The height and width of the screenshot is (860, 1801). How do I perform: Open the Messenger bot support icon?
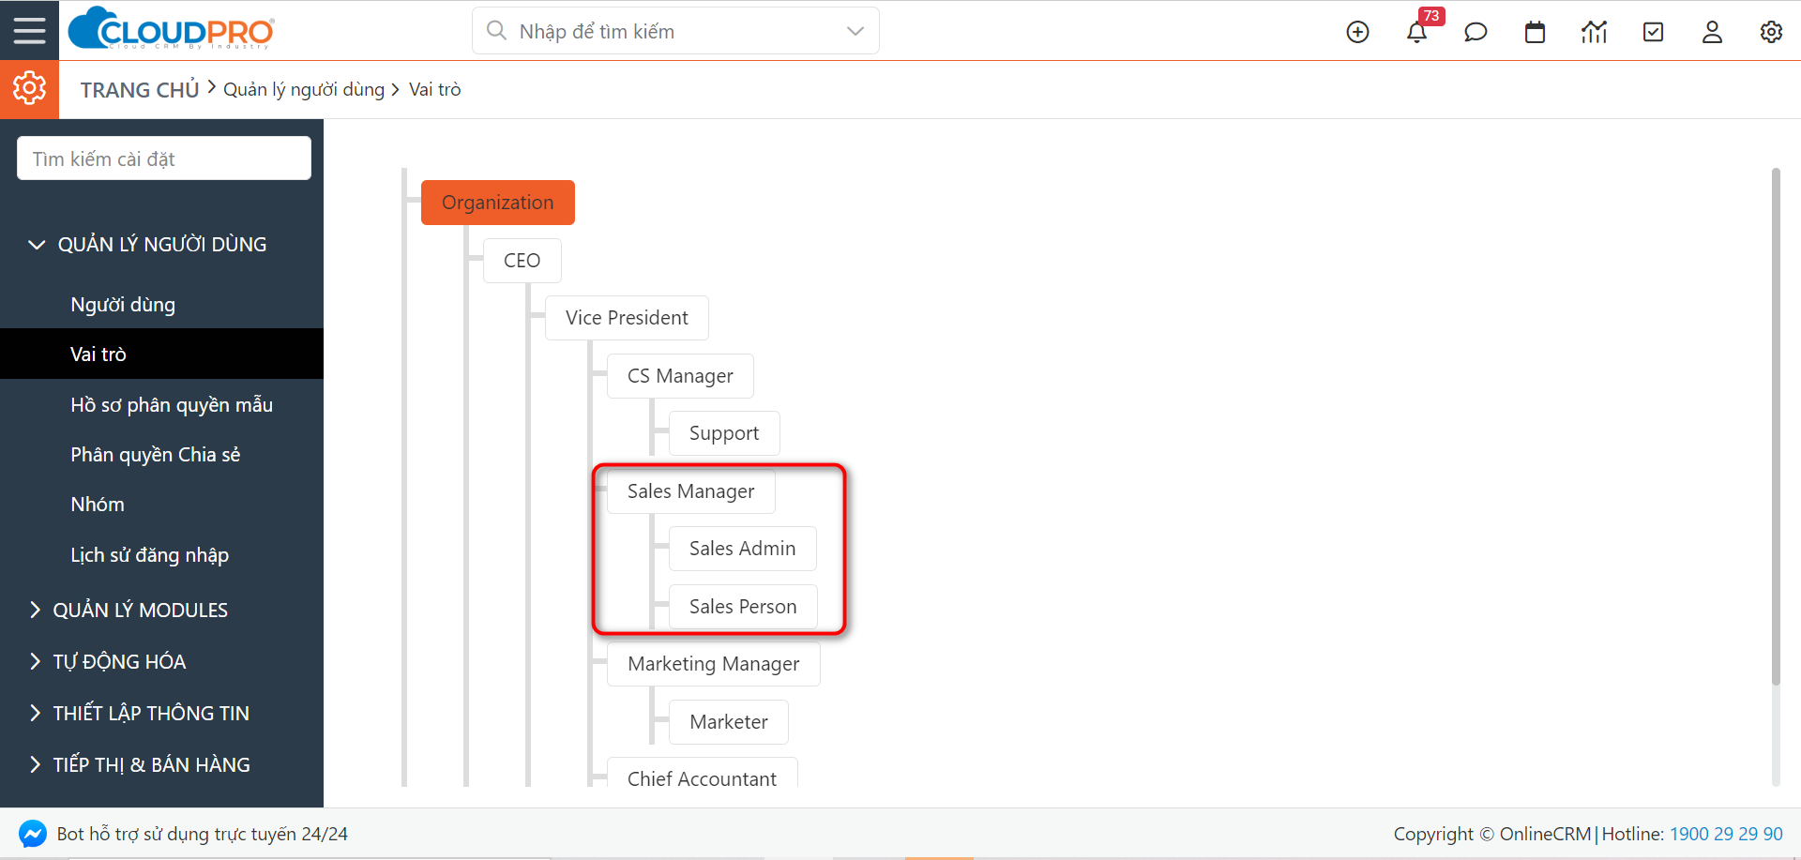[33, 834]
